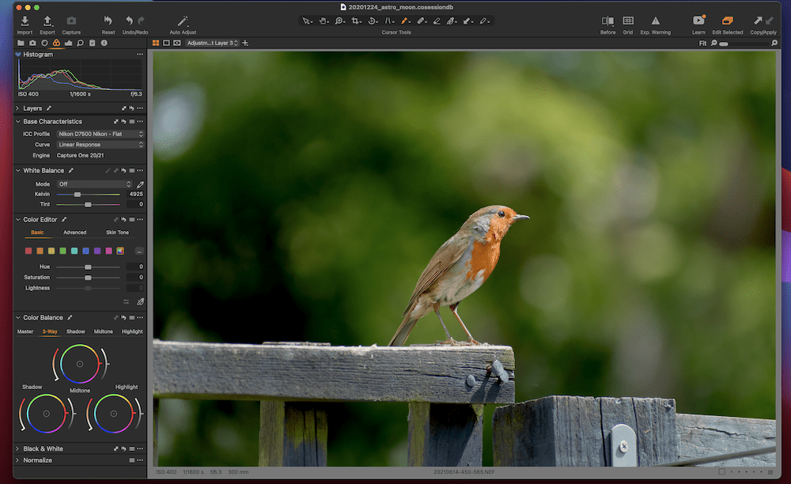Select the Crop cursor tool

(356, 21)
